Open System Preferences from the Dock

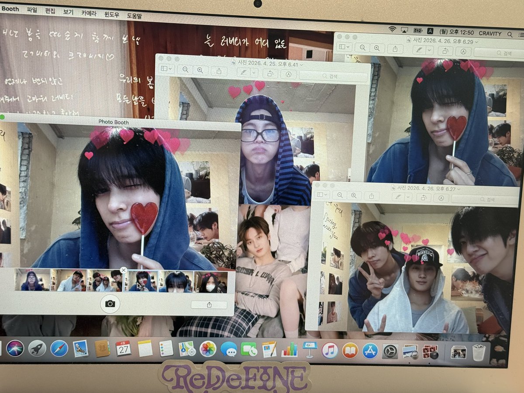click(390, 351)
